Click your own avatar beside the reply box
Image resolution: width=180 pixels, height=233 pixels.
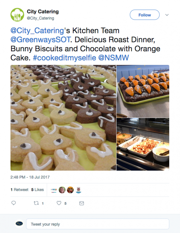[x=19, y=224]
